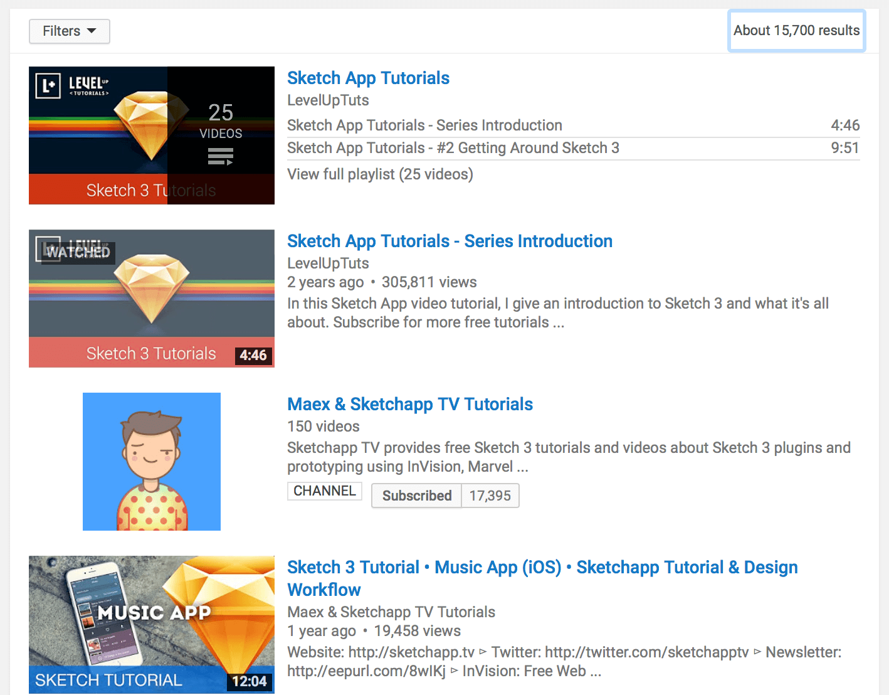Open Maex channel link under Music App video
This screenshot has width=889, height=695.
tap(391, 612)
